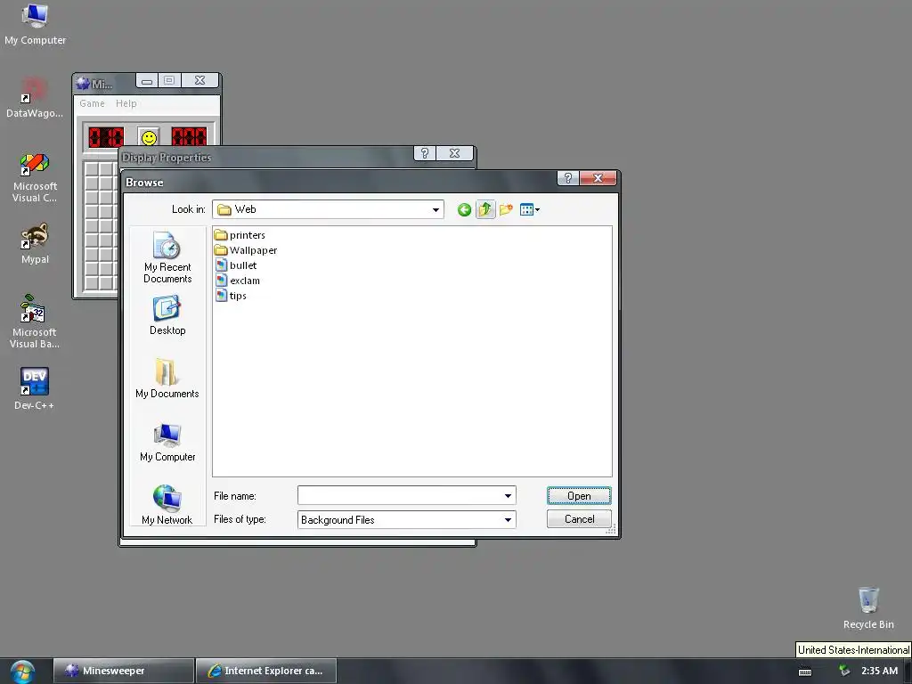This screenshot has width=912, height=684.
Task: Select the Dev-C++ desktop shortcut
Action: pos(35,388)
